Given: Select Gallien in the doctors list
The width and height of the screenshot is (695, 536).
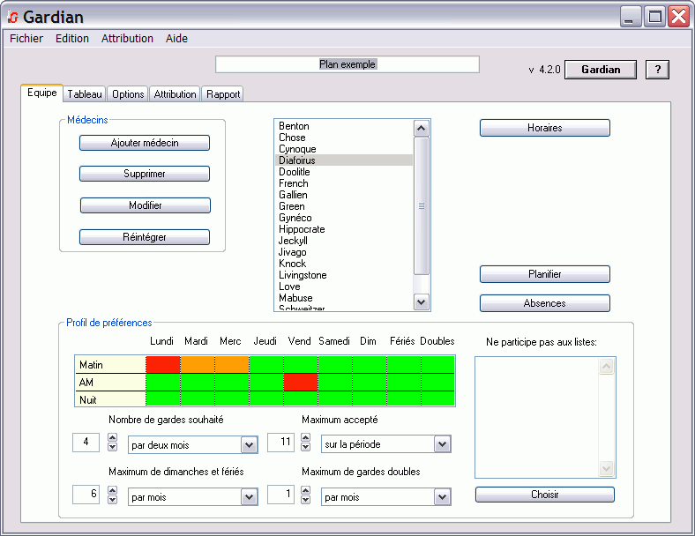Looking at the screenshot, I should pyautogui.click(x=344, y=195).
